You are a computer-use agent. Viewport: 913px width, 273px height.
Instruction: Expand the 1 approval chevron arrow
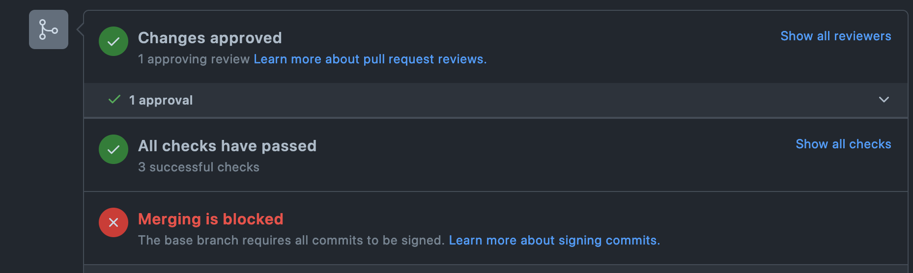(x=884, y=100)
